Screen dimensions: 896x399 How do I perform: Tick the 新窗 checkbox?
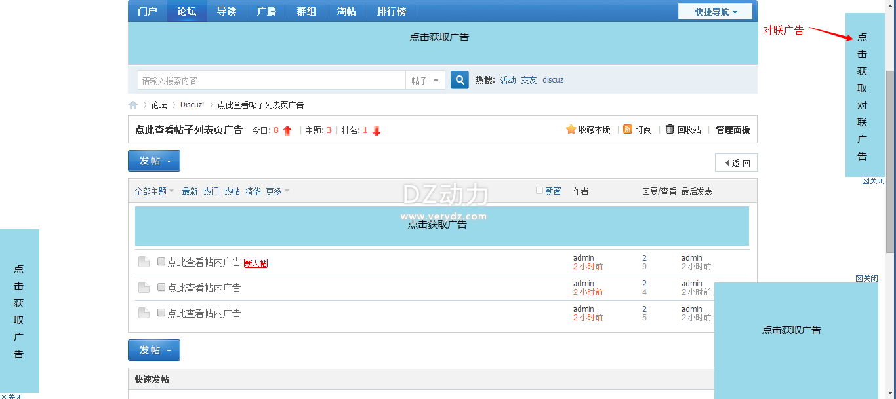click(x=540, y=191)
